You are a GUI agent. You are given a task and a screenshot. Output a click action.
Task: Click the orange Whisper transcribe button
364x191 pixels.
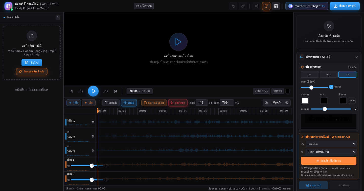(x=329, y=161)
